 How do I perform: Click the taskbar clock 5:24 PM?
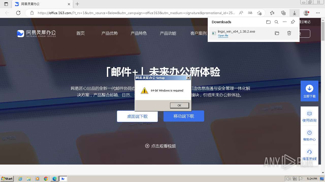pyautogui.click(x=312, y=179)
